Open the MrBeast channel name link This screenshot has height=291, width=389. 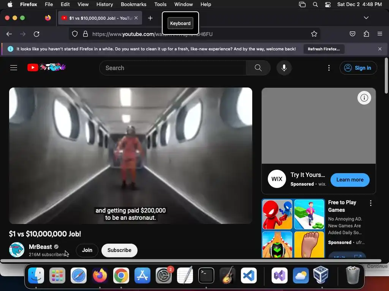(x=40, y=247)
